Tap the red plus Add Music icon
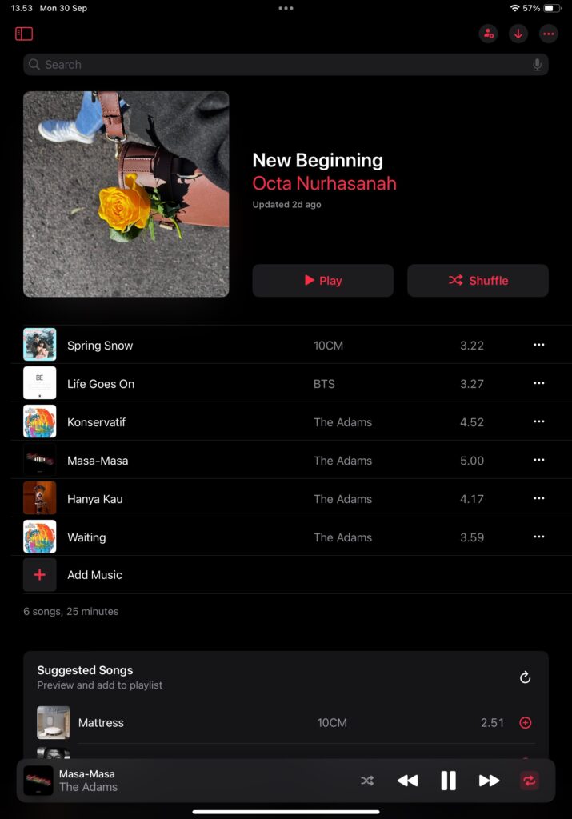The height and width of the screenshot is (819, 572). coord(40,575)
